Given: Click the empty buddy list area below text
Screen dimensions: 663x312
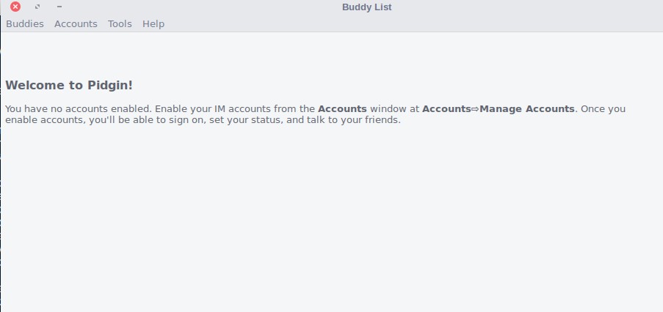Looking at the screenshot, I should pyautogui.click(x=330, y=220).
